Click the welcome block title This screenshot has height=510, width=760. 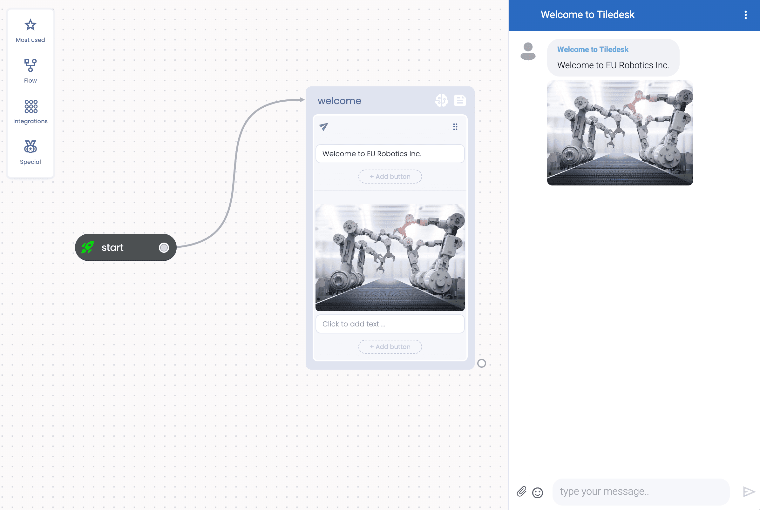click(x=339, y=101)
